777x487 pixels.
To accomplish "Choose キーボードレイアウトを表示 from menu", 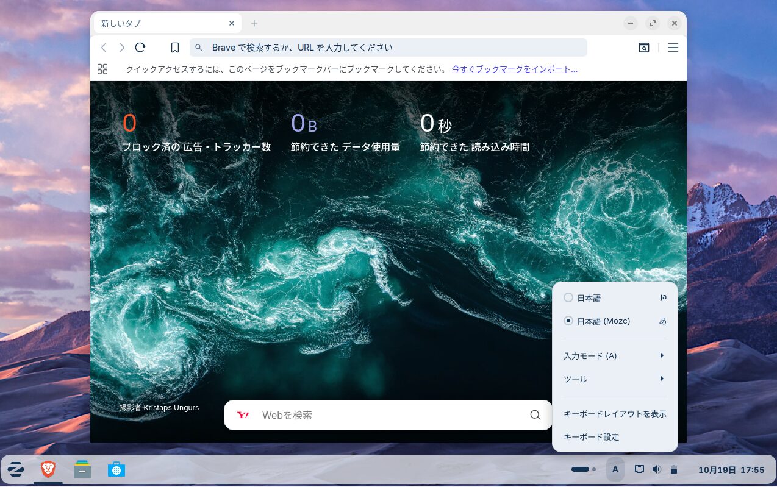I will tap(615, 414).
